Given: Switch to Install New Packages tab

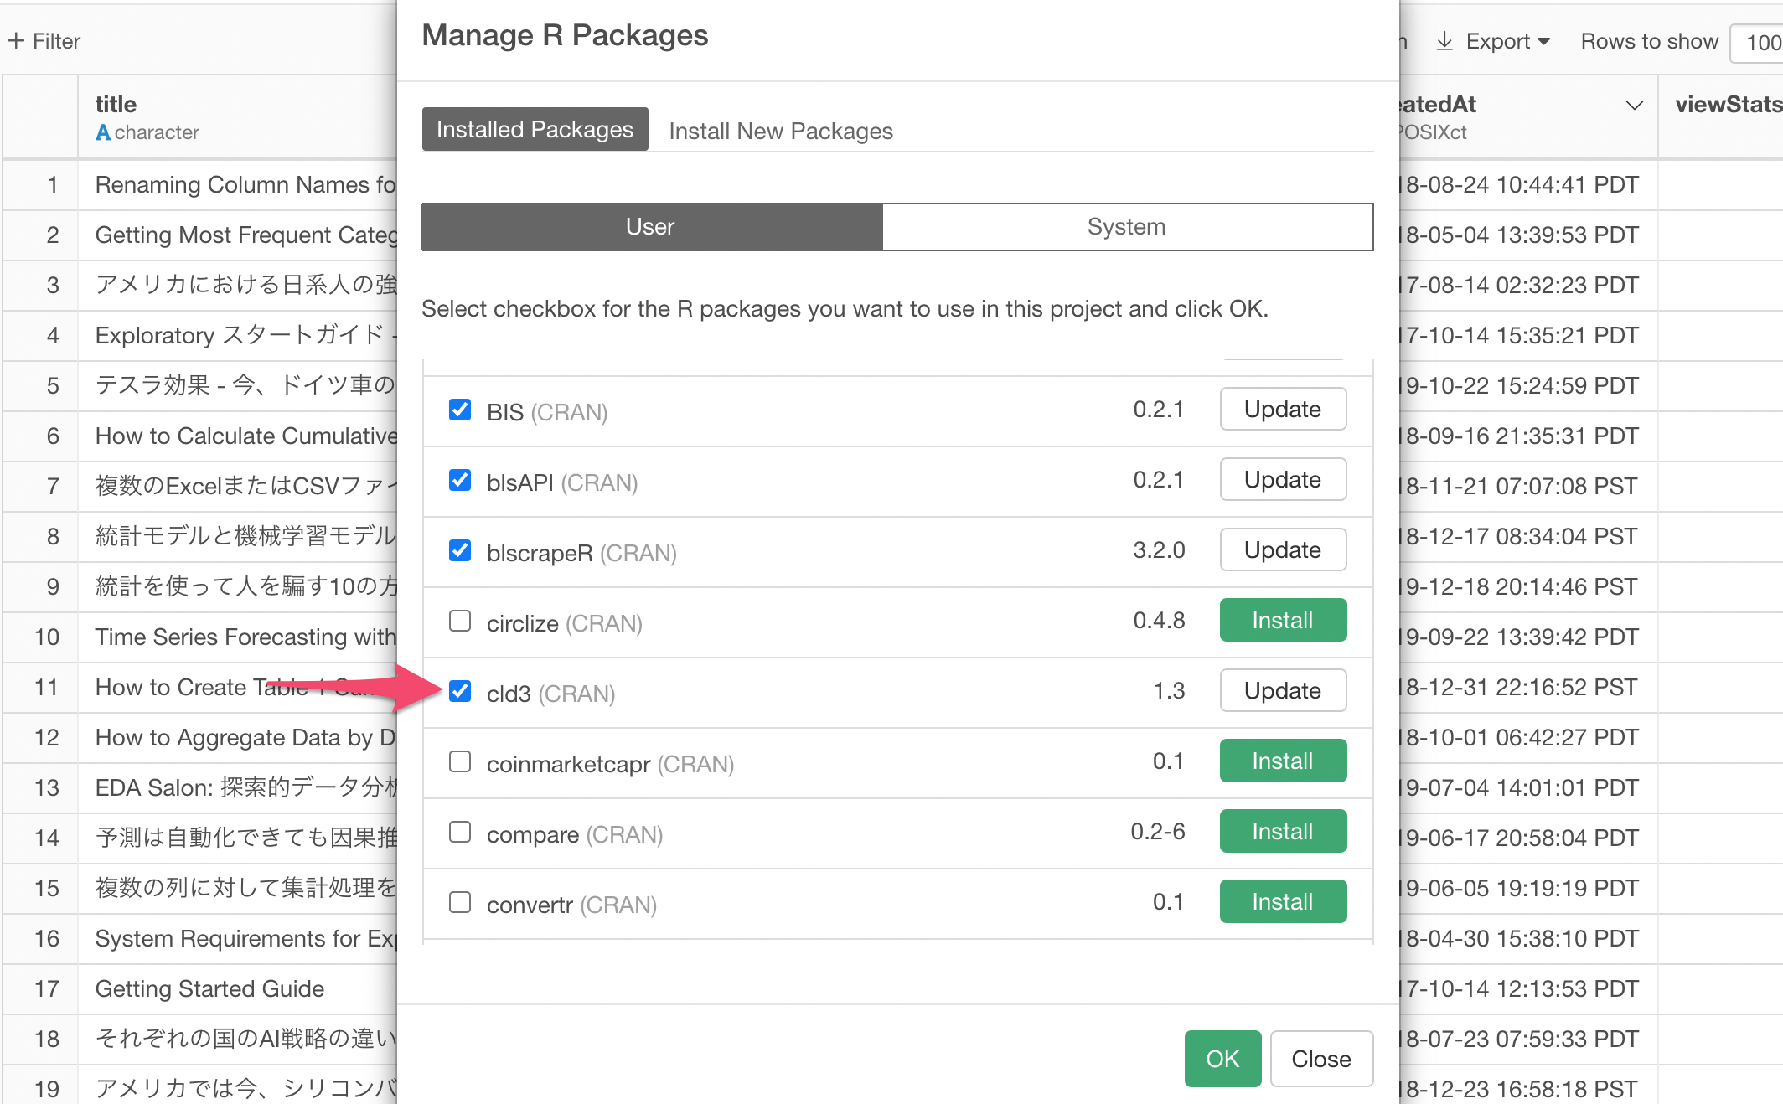Looking at the screenshot, I should click(780, 131).
